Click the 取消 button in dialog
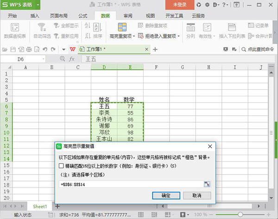Image resolution: width=278 pixels, height=219 pixels. pyautogui.click(x=196, y=195)
